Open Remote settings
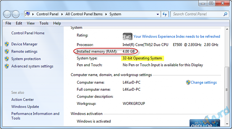232x129 pixels. (x=24, y=51)
